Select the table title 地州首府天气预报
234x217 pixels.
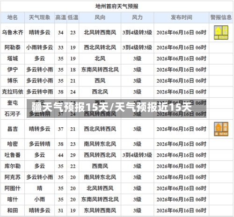point(117,6)
